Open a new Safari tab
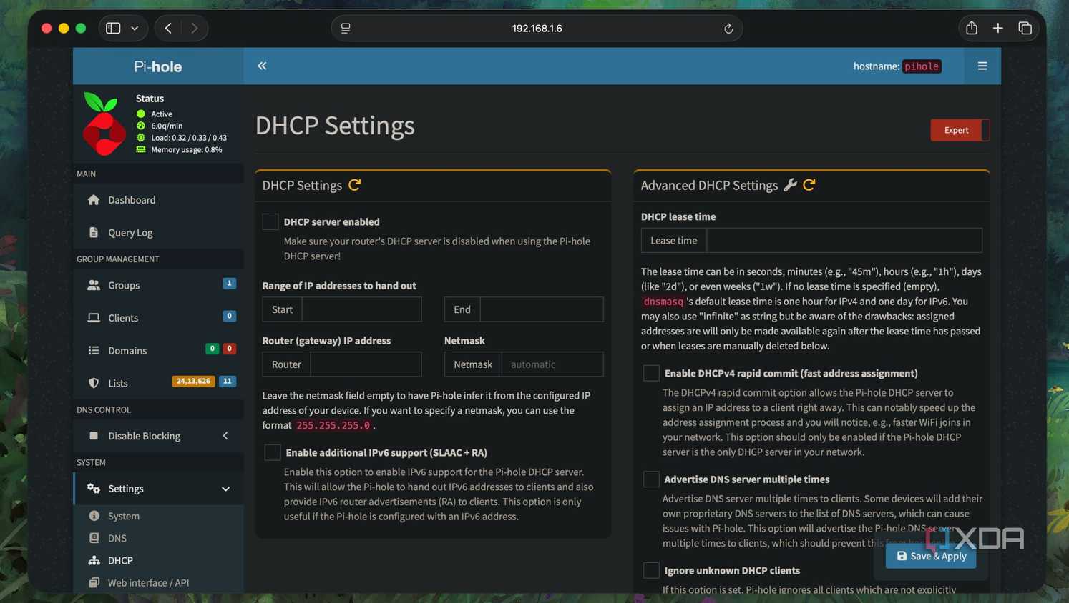The width and height of the screenshot is (1069, 603). tap(998, 28)
